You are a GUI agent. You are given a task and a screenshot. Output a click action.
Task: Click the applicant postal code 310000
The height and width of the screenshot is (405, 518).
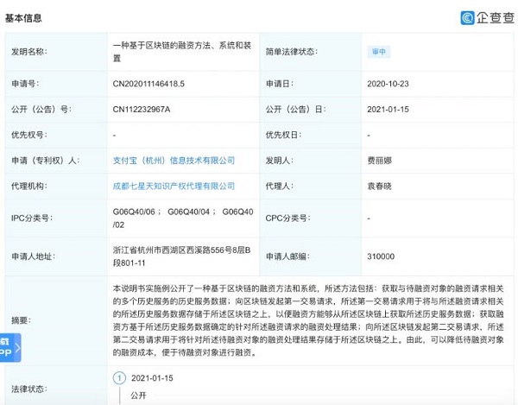tap(381, 256)
